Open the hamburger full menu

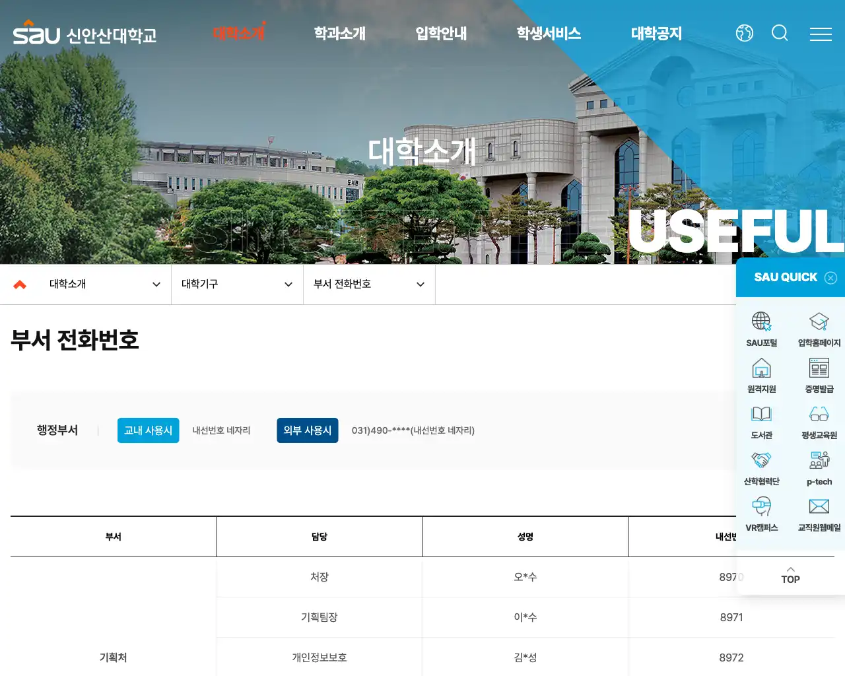[x=821, y=34]
